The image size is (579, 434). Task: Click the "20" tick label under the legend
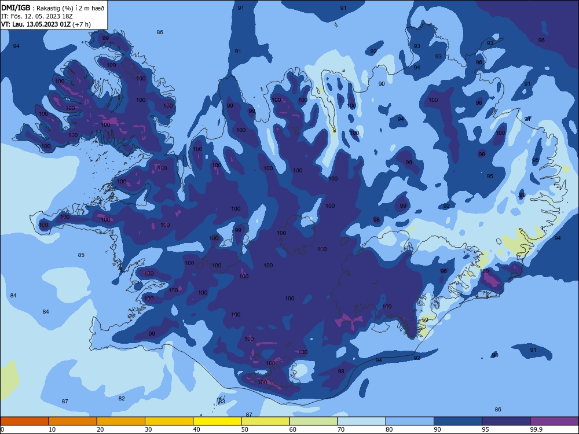point(100,429)
